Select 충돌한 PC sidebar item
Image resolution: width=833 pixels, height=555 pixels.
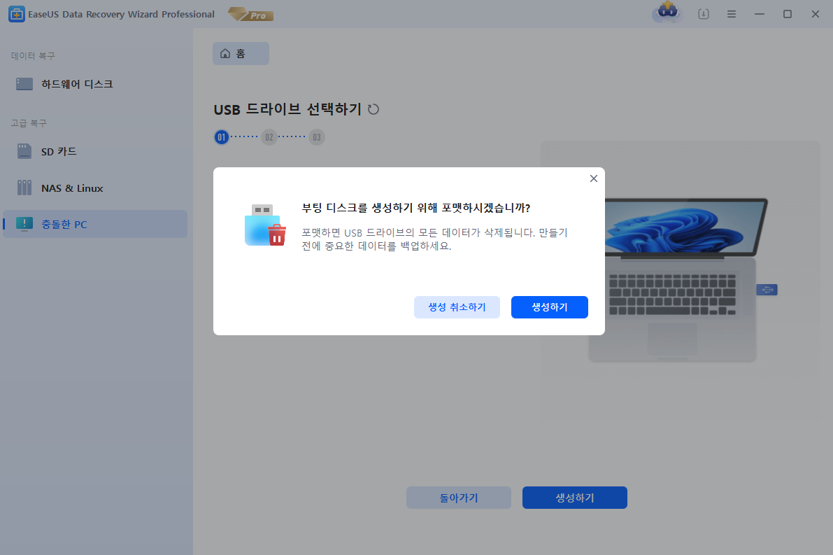tap(95, 225)
